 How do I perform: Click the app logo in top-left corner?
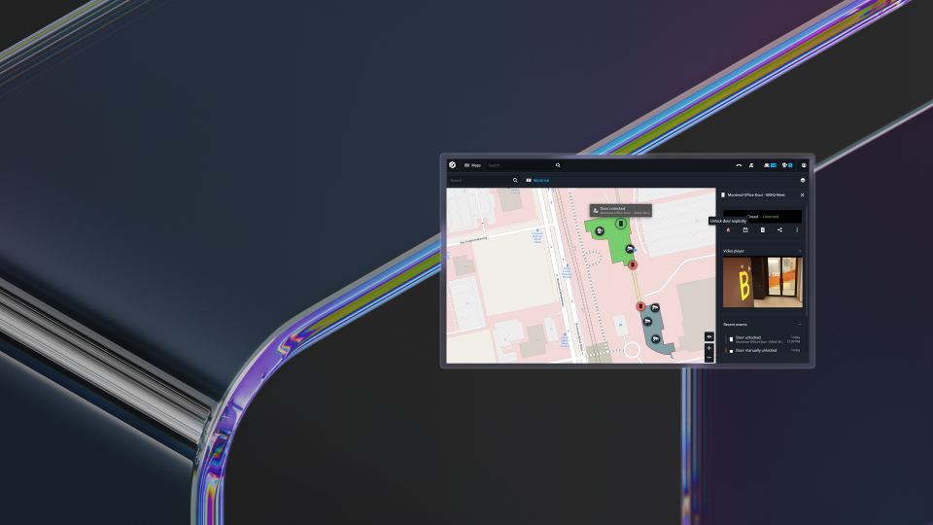pyautogui.click(x=453, y=165)
